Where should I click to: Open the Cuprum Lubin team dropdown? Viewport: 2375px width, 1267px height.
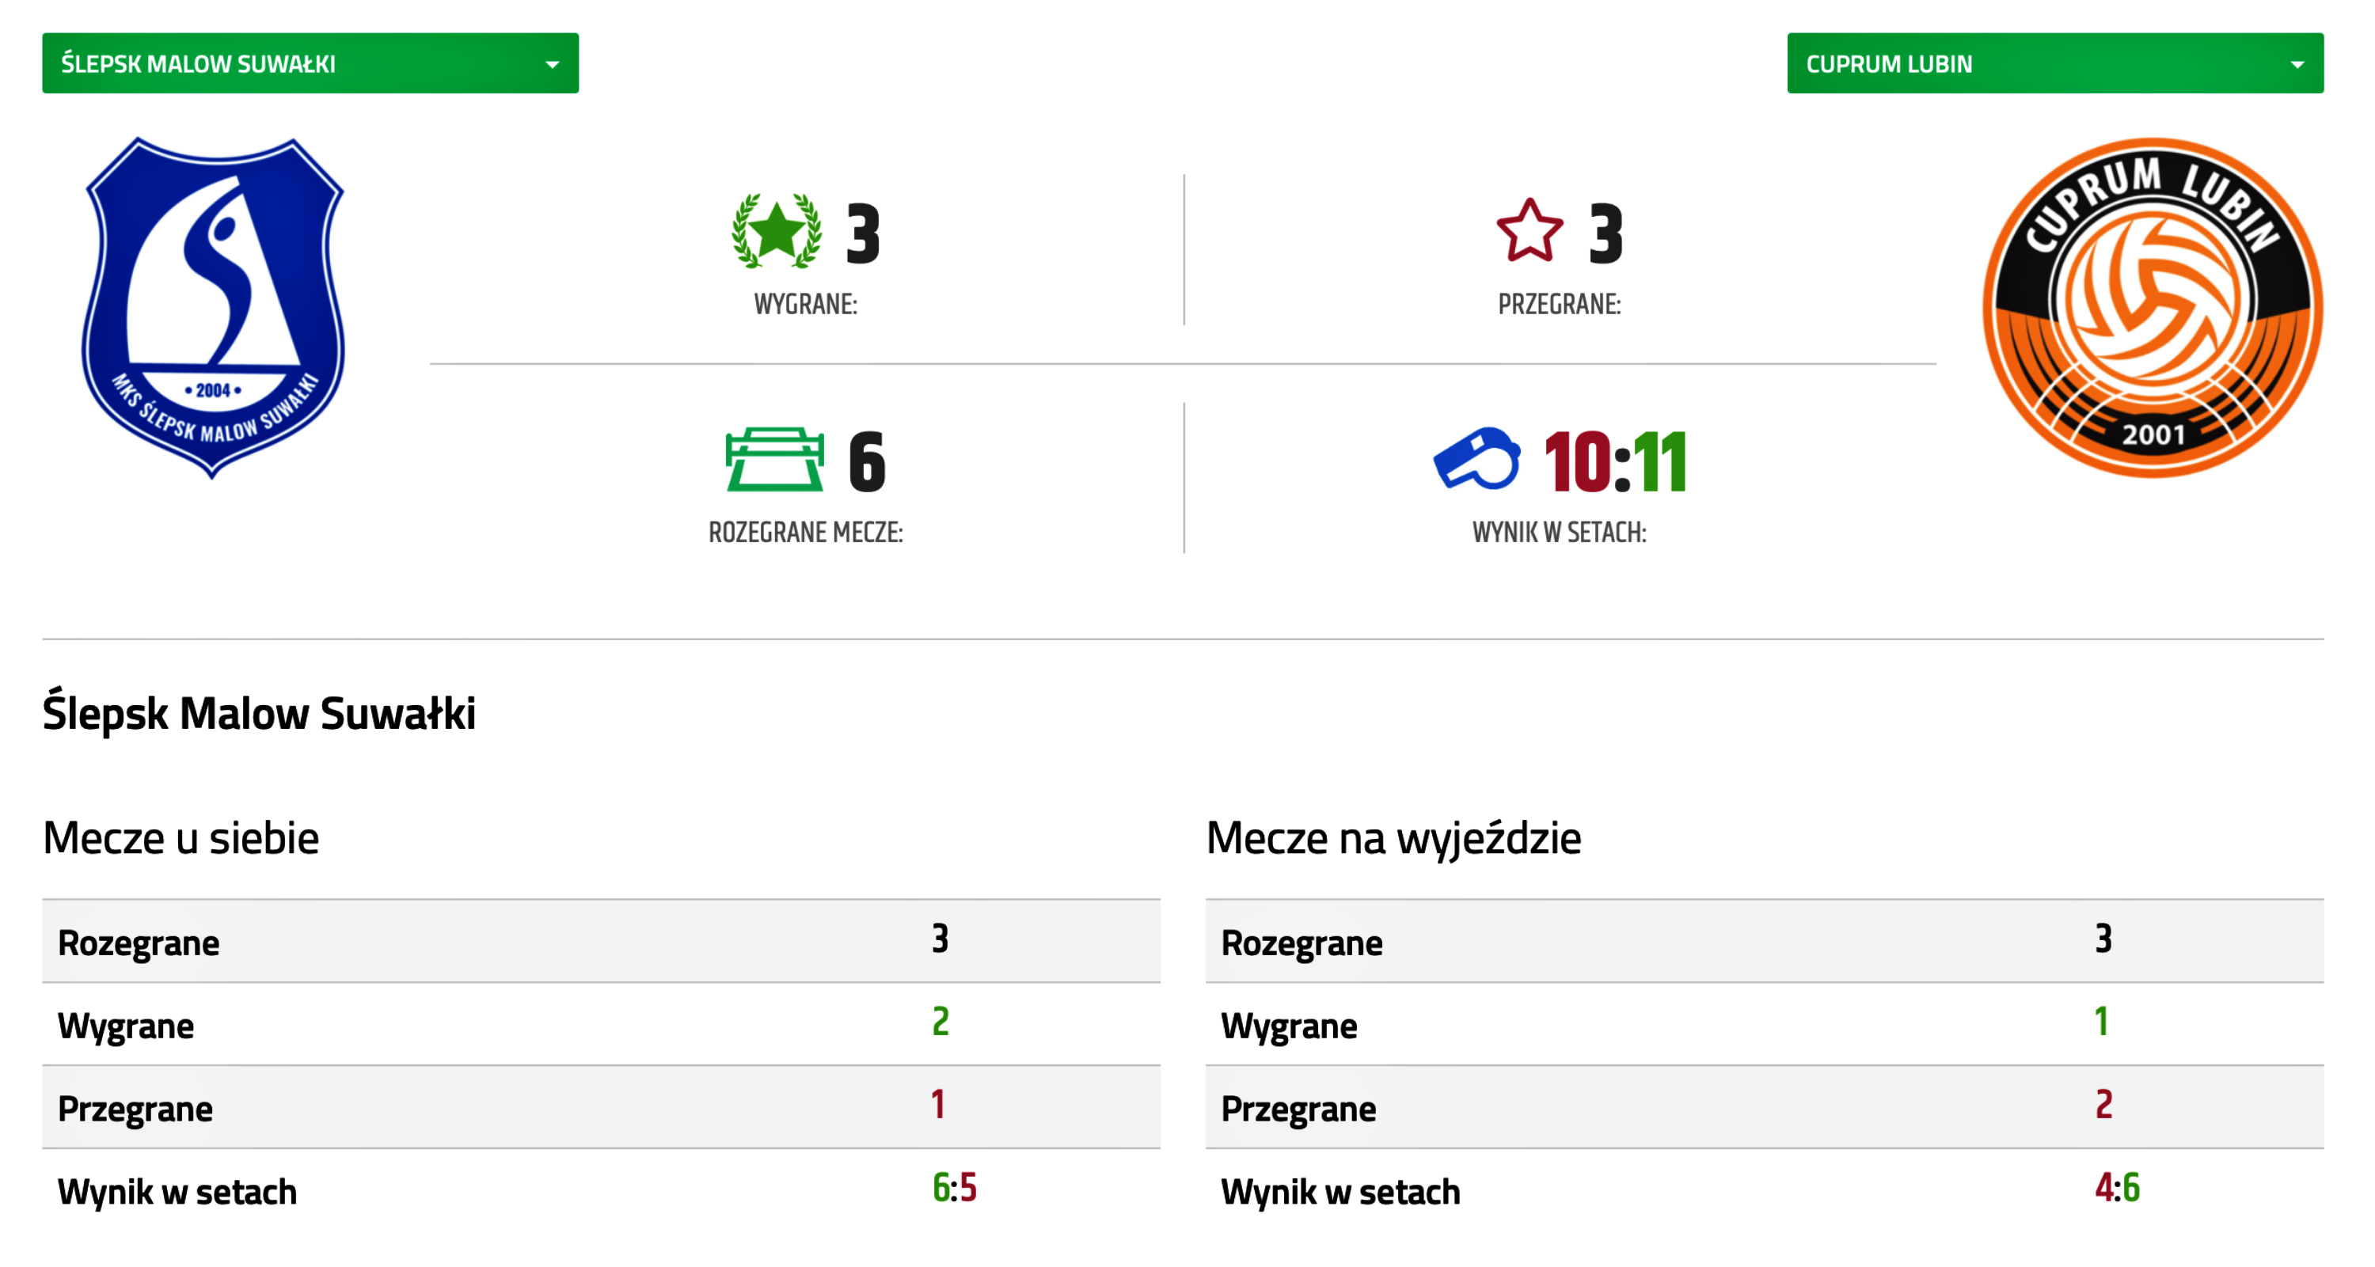pyautogui.click(x=2054, y=63)
